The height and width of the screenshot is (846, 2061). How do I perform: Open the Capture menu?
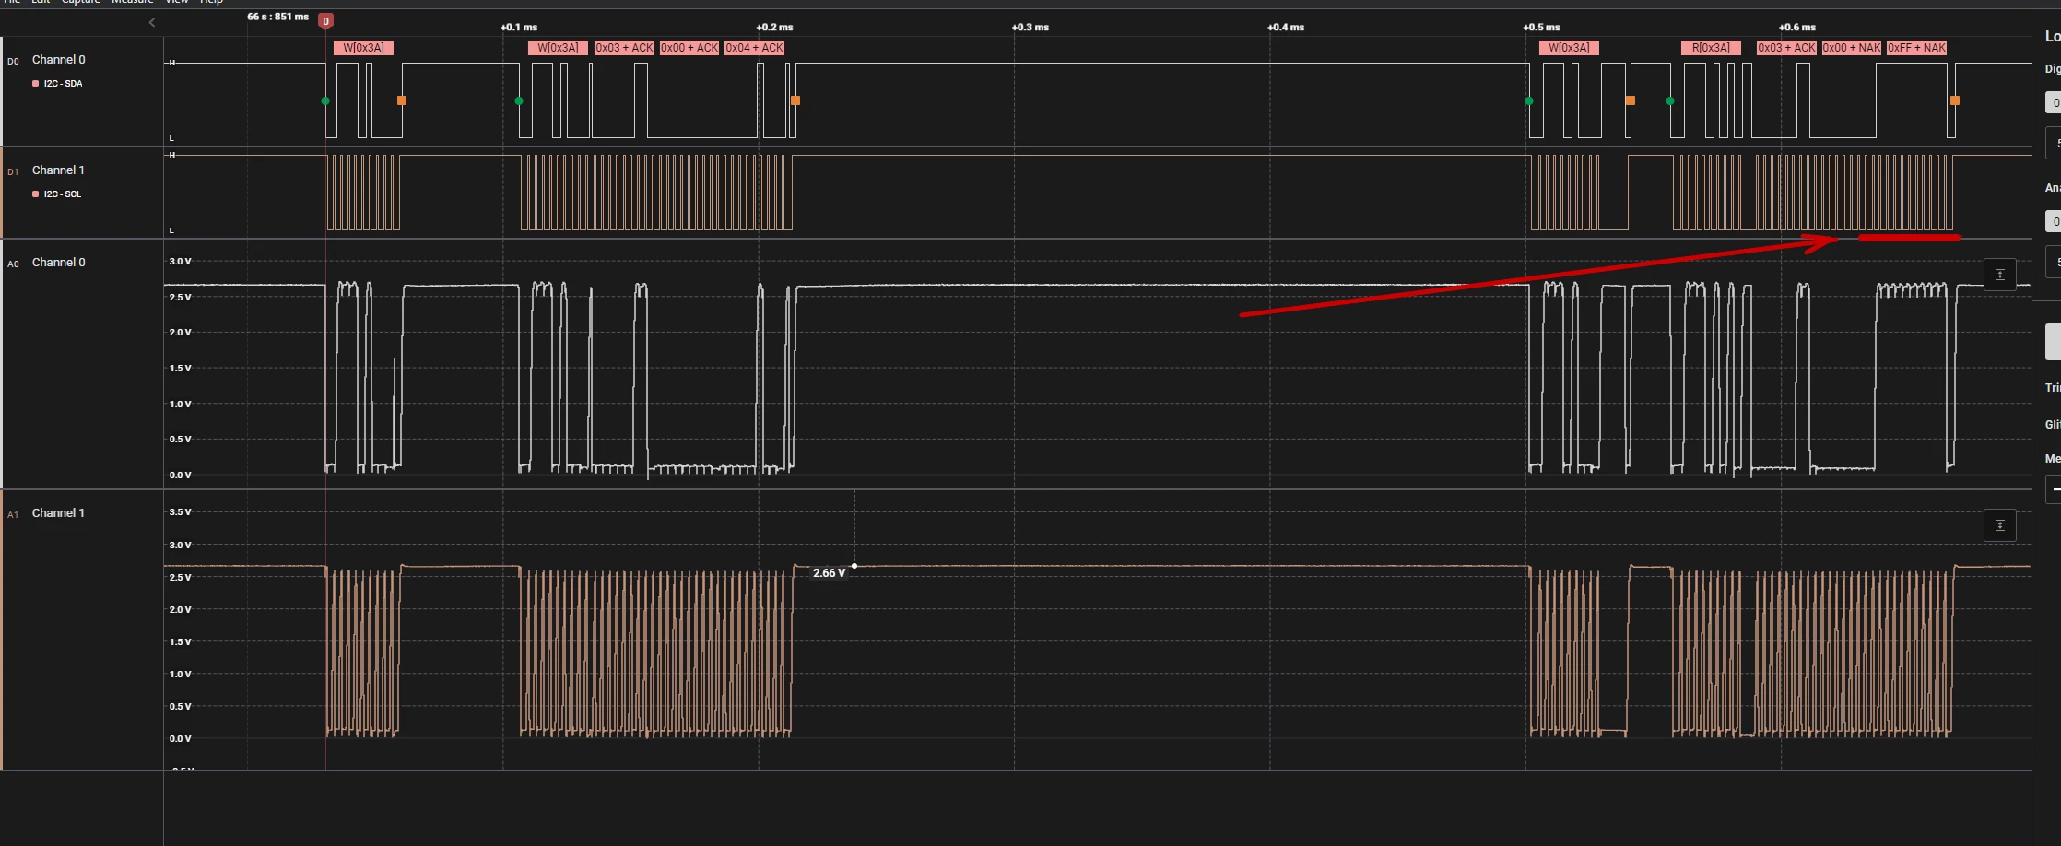[x=80, y=2]
